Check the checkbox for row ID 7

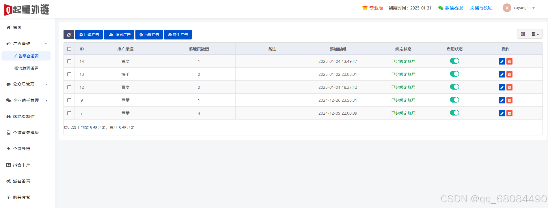(69, 113)
